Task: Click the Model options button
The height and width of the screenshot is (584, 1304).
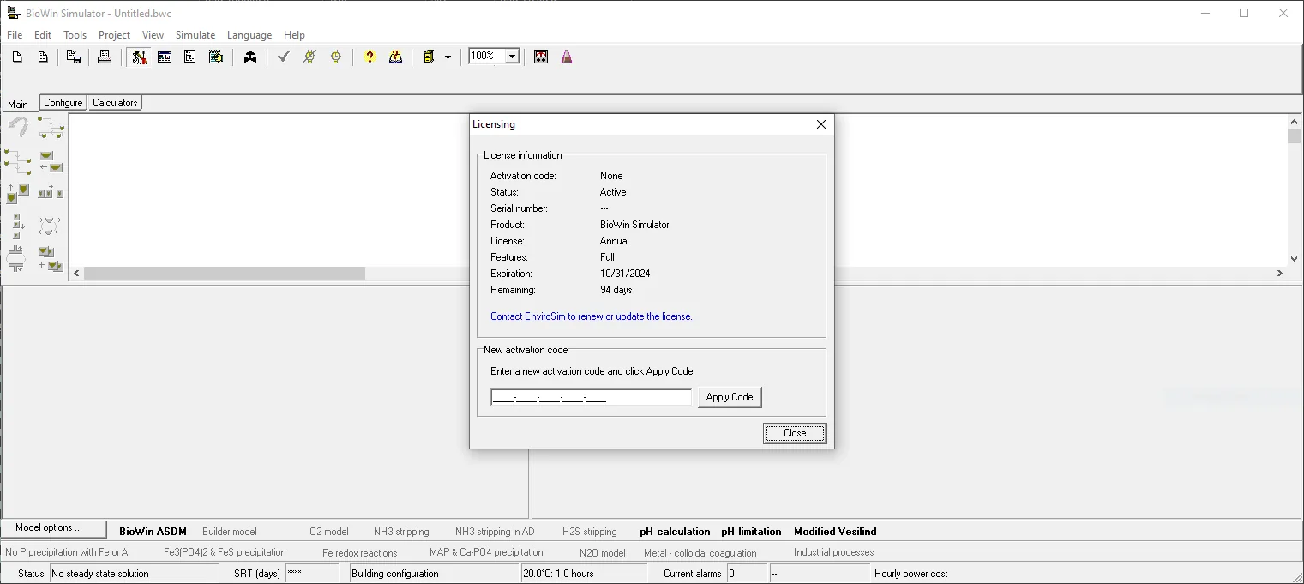Action: tap(54, 528)
